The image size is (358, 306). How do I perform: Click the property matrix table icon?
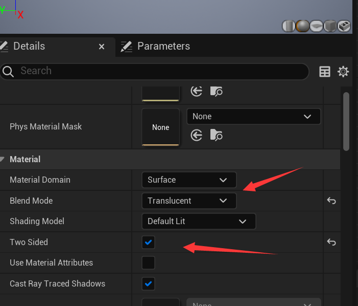[325, 72]
